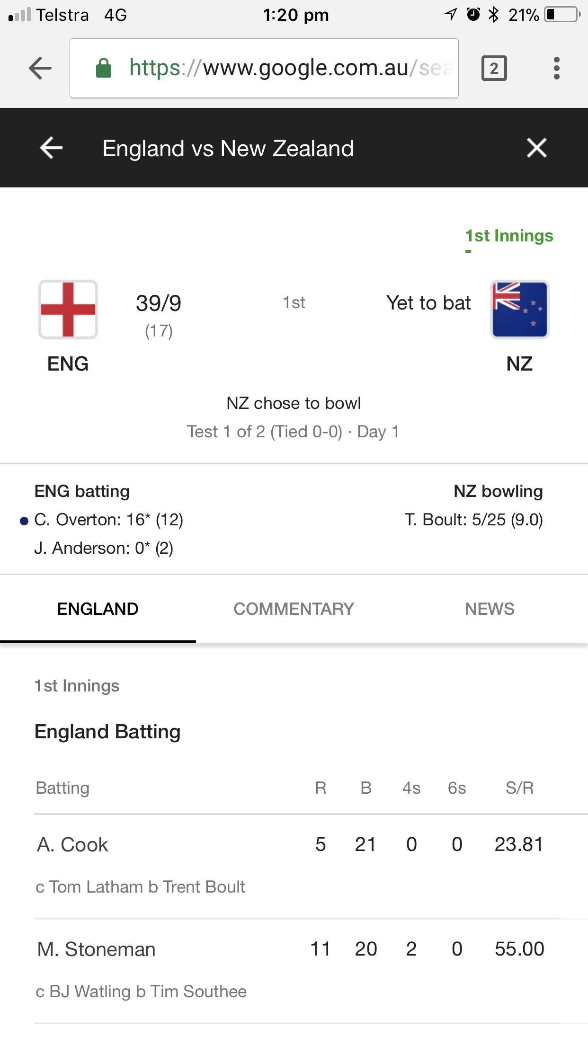
Task: Click the padlock icon in the address bar
Action: [104, 67]
